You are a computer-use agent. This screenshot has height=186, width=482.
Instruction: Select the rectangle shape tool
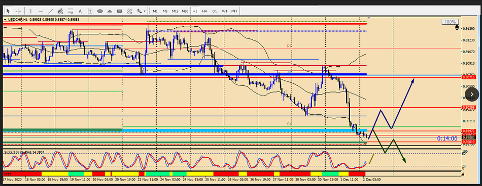[120, 11]
